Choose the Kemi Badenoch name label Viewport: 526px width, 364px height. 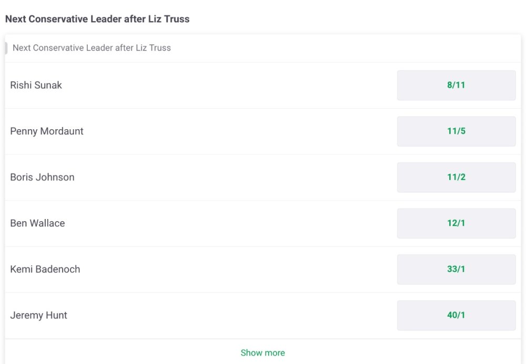pyautogui.click(x=45, y=269)
